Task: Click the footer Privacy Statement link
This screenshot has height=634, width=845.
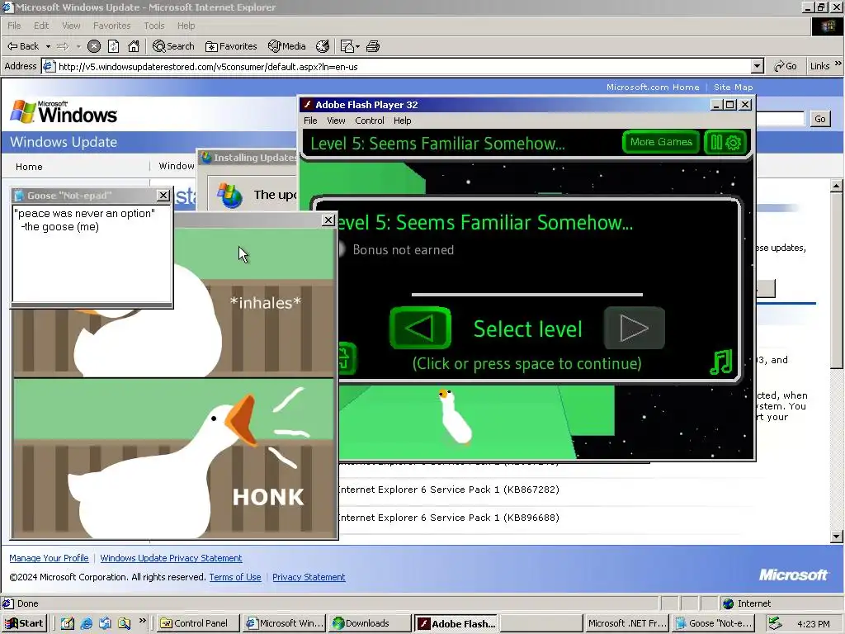Action: tap(309, 577)
